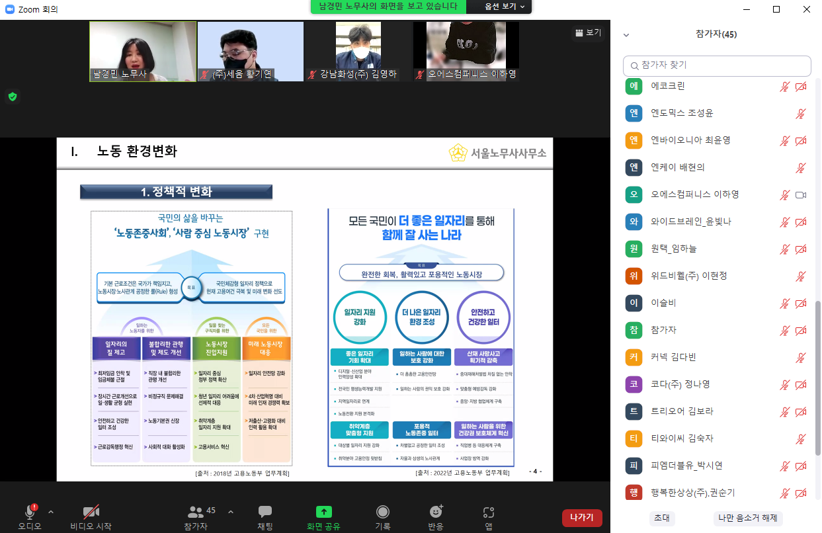Viewport: 822px width, 533px height.
Task: Click the screen sharing notification banner
Action: (388, 6)
